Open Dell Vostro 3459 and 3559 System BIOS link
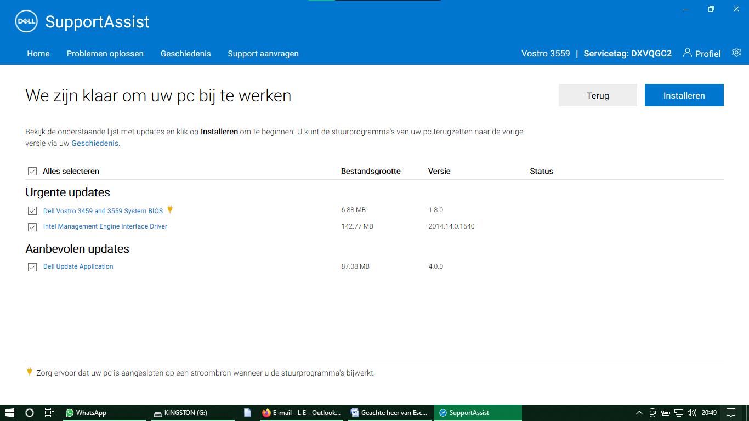749x421 pixels. tap(103, 211)
